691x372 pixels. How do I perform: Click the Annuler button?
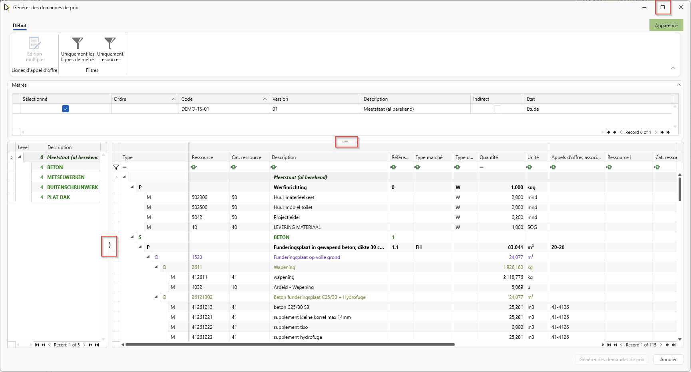coord(668,360)
